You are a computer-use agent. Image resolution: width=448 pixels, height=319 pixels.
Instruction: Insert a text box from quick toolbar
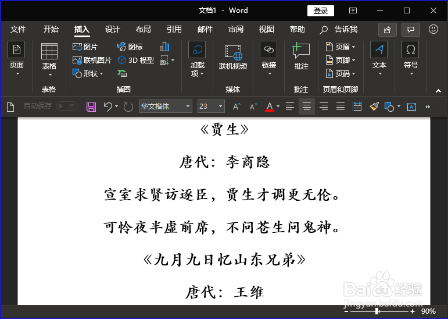pos(411,107)
